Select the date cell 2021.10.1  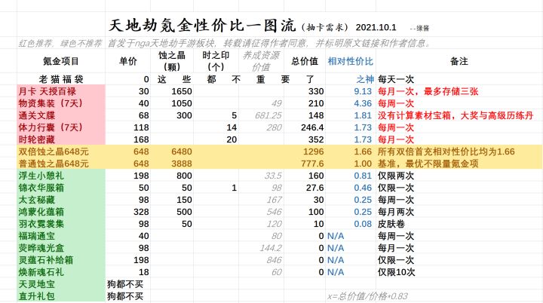tap(376, 28)
